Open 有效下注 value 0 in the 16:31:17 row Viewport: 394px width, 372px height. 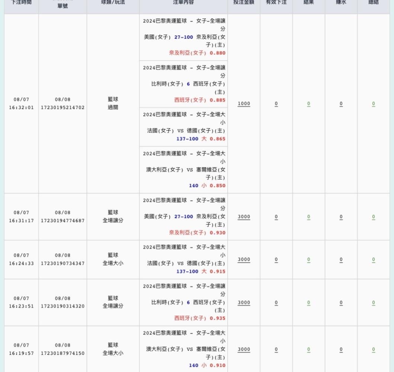click(x=276, y=217)
